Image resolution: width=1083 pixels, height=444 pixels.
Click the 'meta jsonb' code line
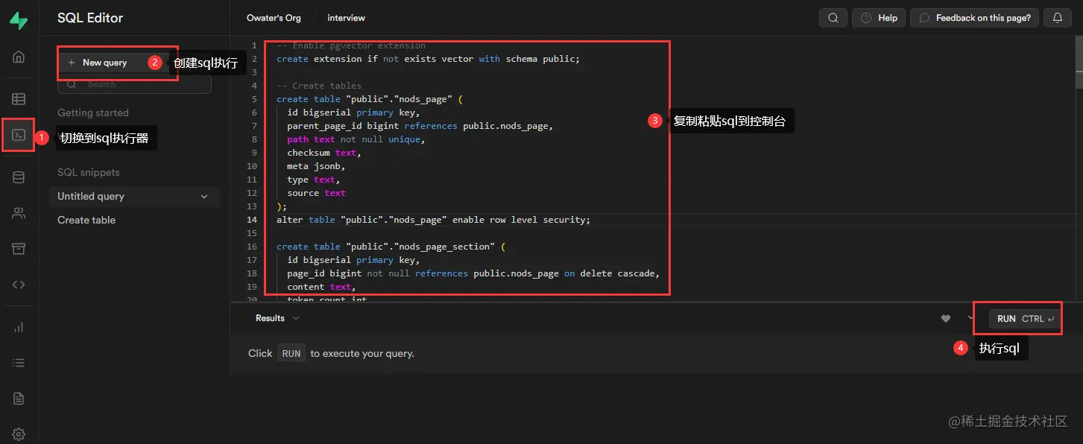[316, 166]
